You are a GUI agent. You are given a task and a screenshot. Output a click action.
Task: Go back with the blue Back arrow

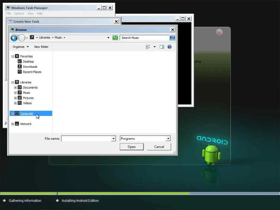coord(14,38)
